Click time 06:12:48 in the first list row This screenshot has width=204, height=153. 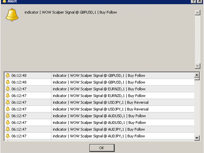tap(19, 76)
